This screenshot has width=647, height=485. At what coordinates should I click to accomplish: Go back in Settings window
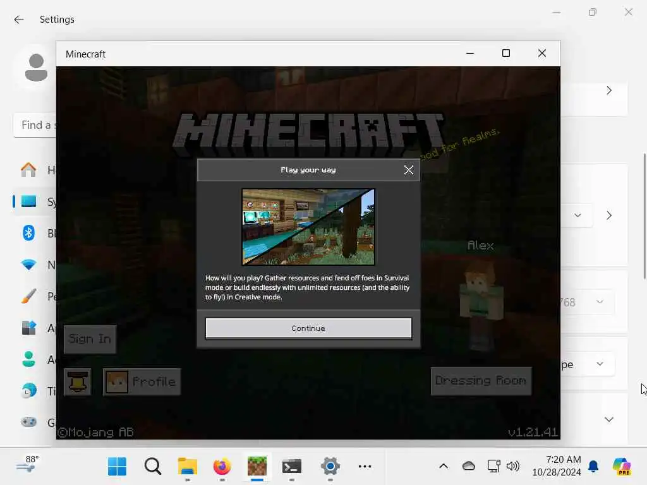(x=19, y=20)
